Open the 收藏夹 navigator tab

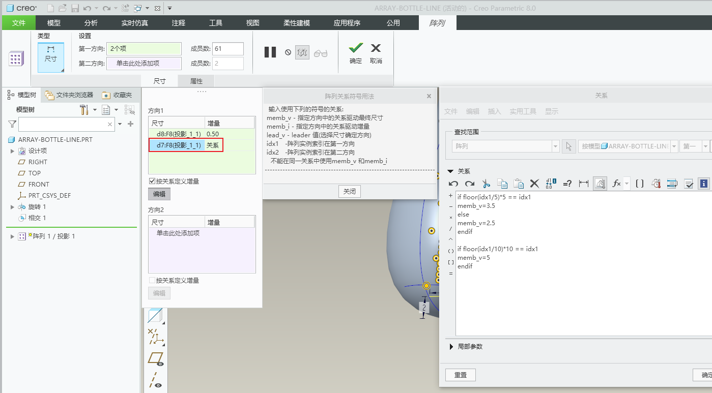(x=117, y=95)
